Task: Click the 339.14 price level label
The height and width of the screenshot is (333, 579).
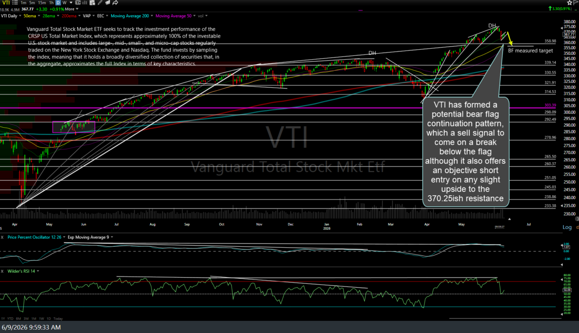Action: click(551, 63)
